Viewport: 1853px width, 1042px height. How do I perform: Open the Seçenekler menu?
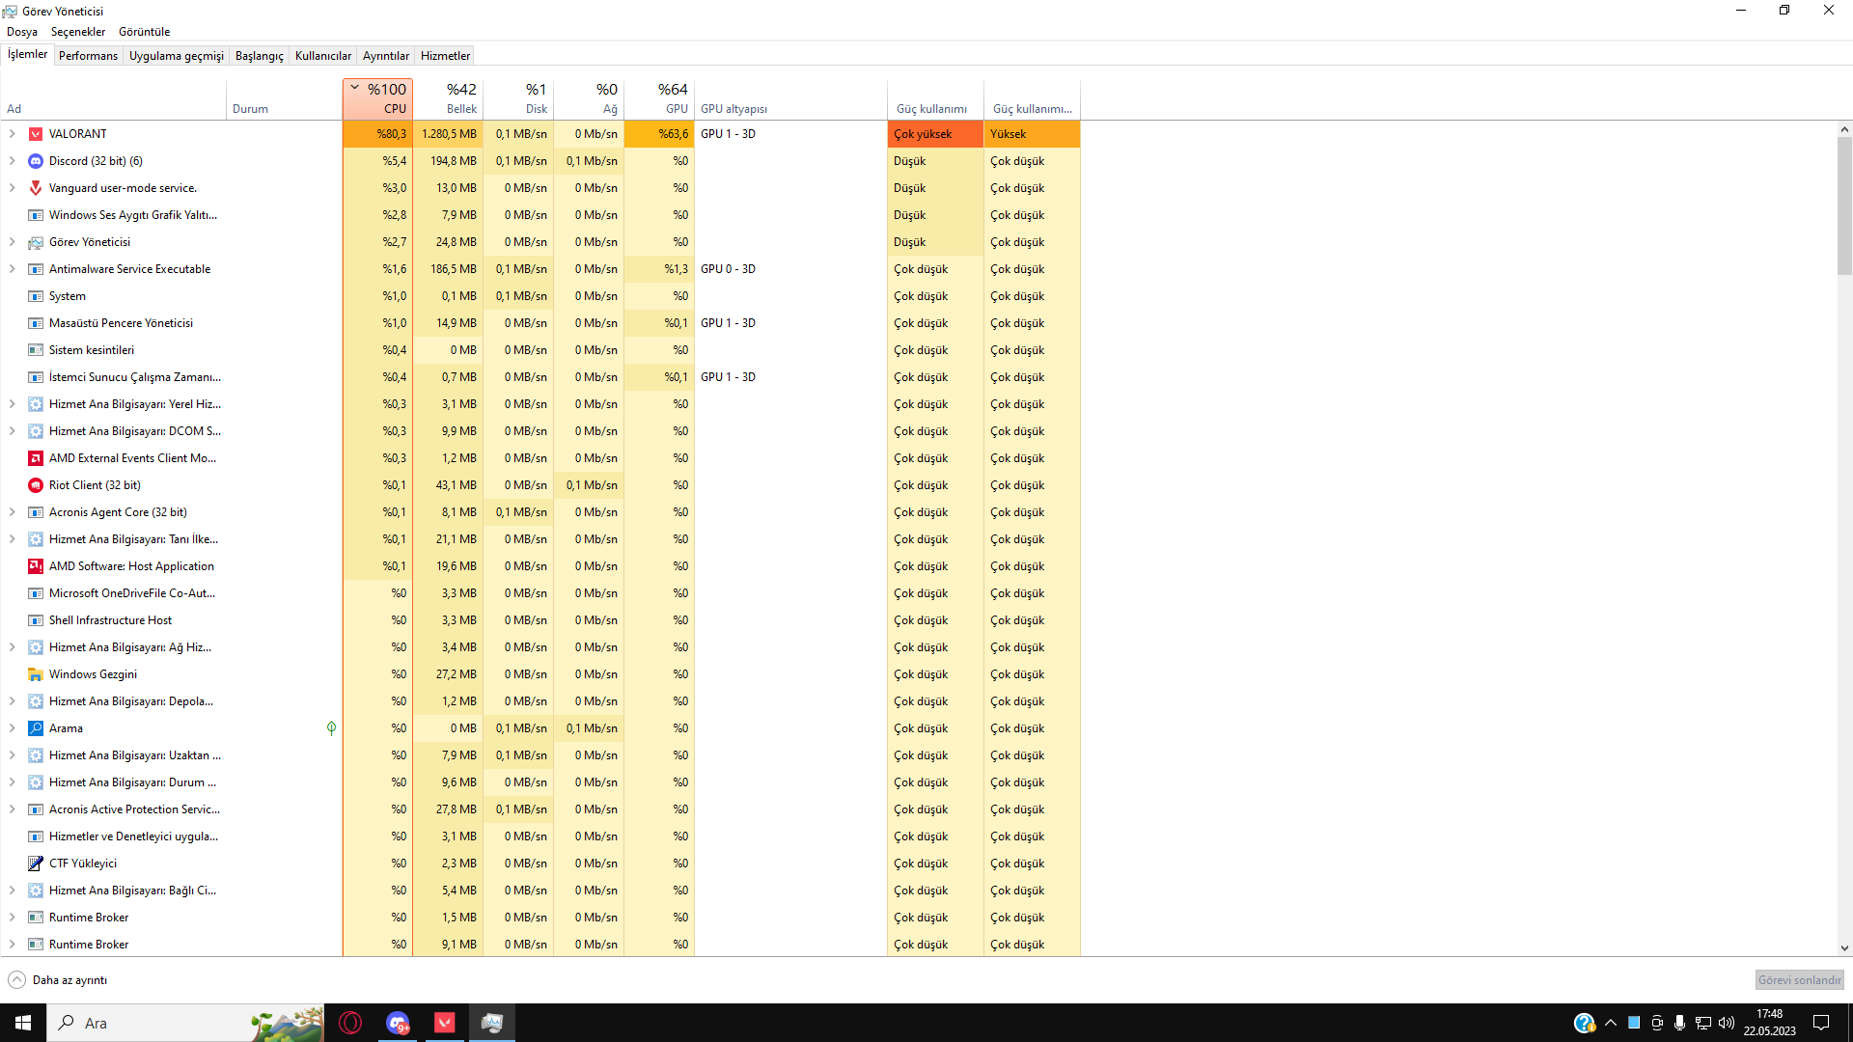(77, 32)
